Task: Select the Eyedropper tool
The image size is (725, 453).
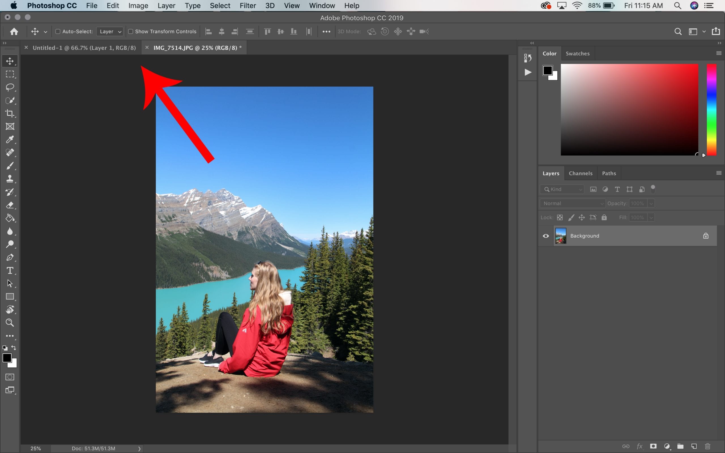Action: (10, 140)
